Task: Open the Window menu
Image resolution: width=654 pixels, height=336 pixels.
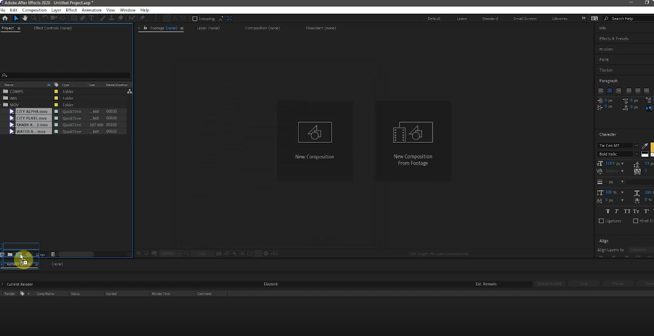Action: 127,10
